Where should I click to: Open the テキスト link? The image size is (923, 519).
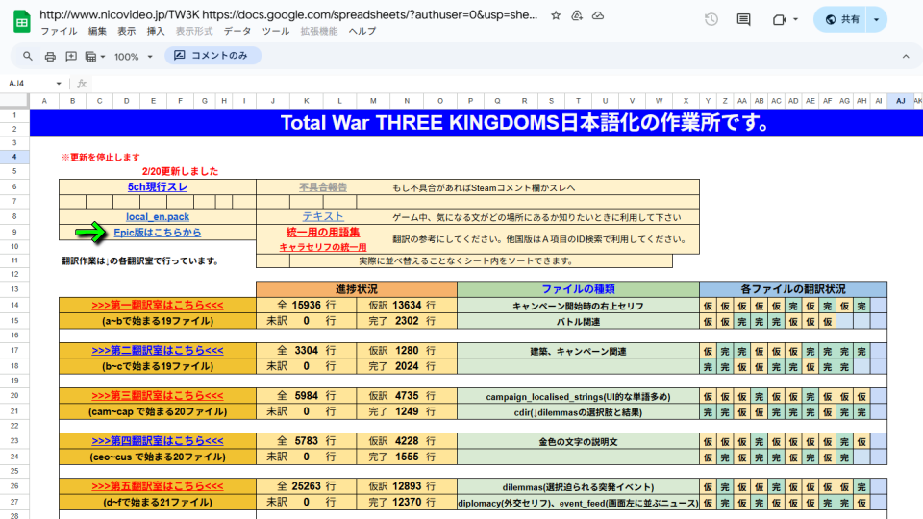pos(323,217)
